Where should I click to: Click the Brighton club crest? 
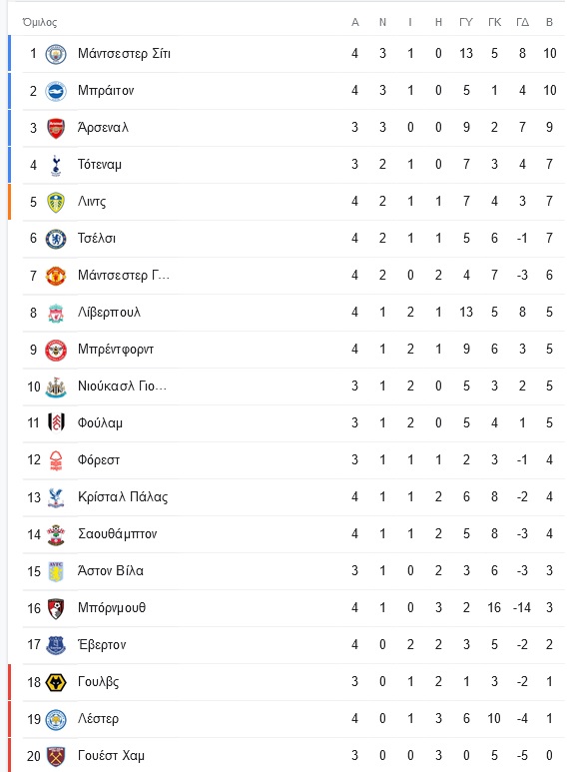click(x=56, y=91)
